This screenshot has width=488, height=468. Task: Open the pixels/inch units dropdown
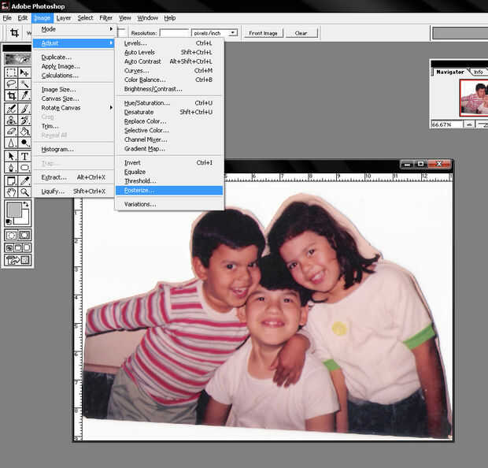(215, 33)
